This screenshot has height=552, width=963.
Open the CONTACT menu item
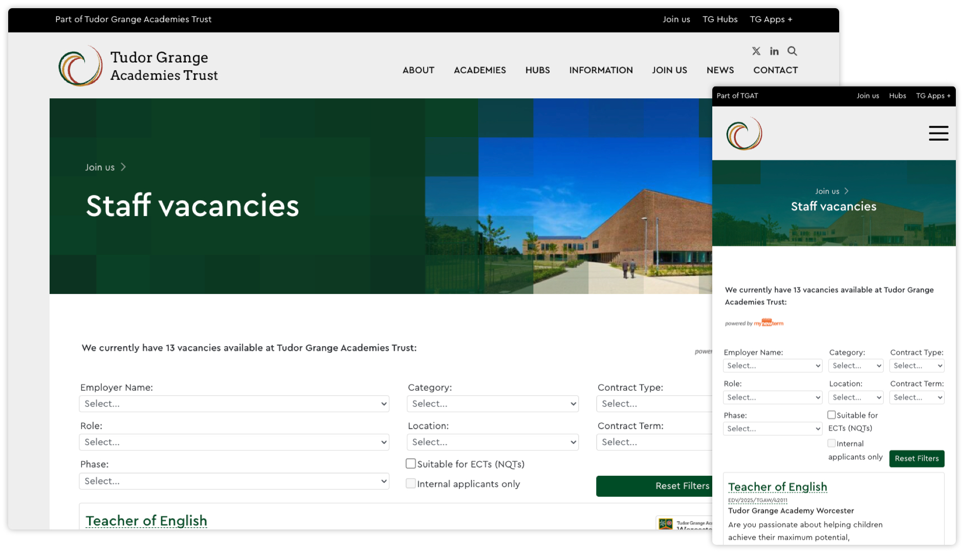click(x=775, y=70)
